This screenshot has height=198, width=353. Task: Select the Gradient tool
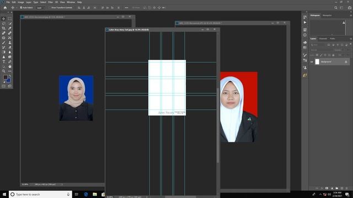coord(4,52)
